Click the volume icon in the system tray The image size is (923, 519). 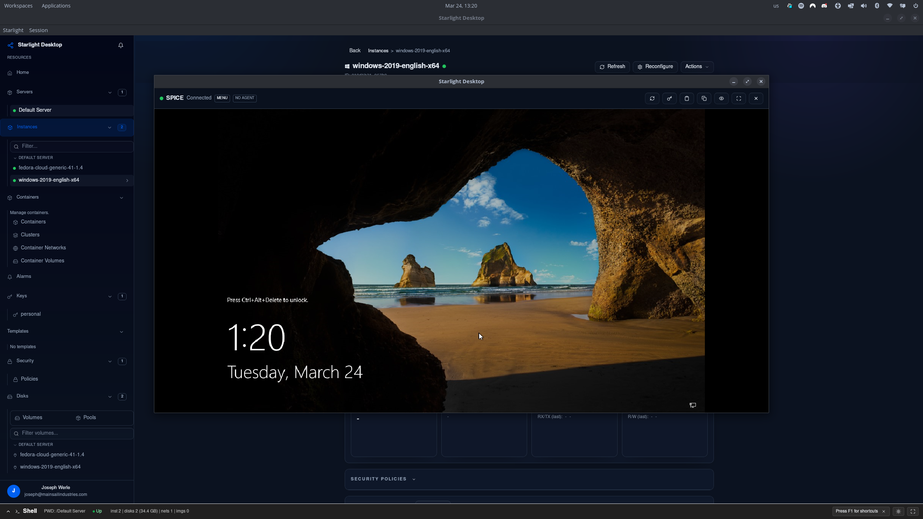pos(864,6)
